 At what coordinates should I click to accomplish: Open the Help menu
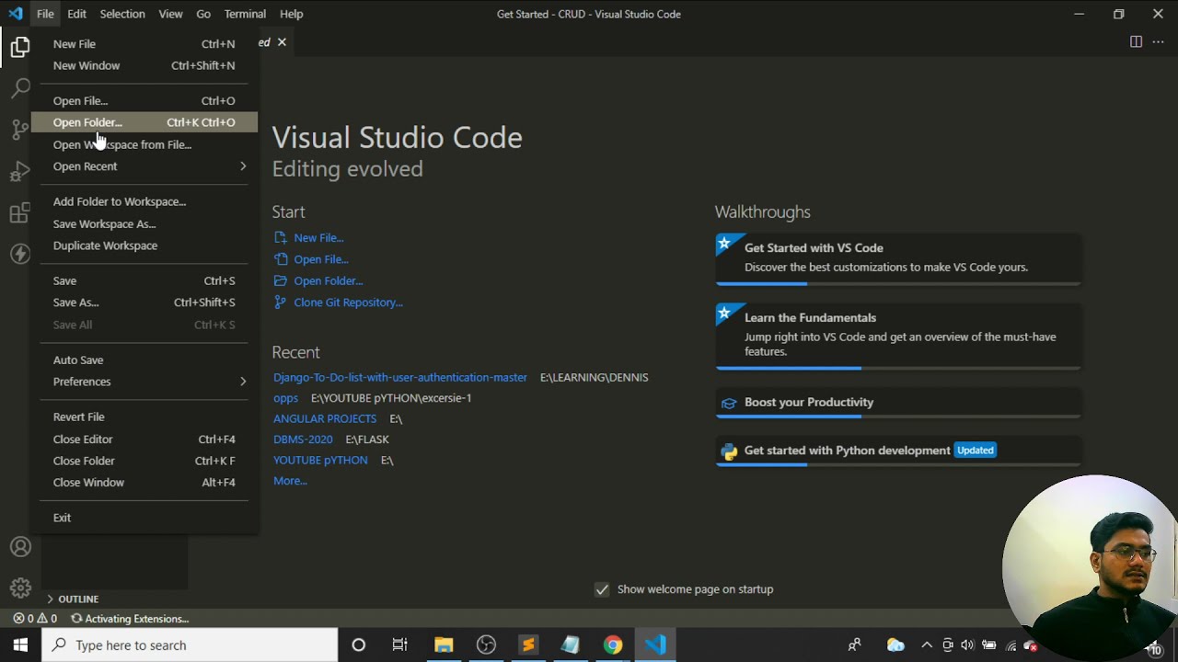(292, 14)
